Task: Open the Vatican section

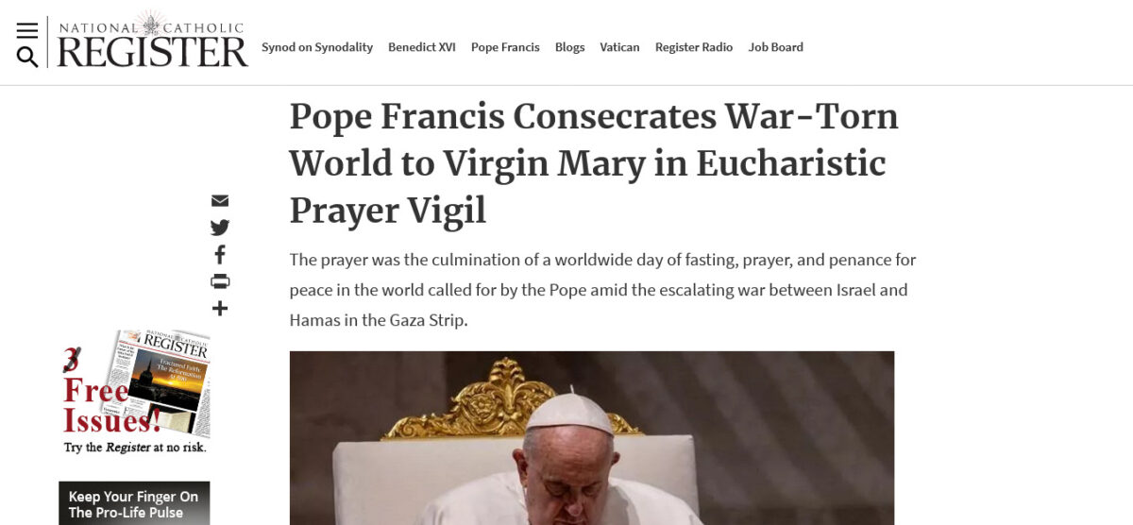Action: click(619, 47)
